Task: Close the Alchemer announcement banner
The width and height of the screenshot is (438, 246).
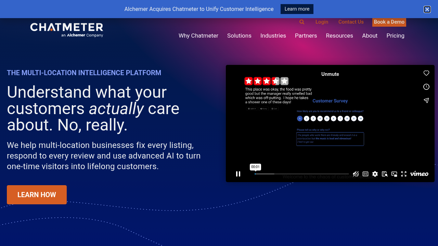Action: coord(427,9)
